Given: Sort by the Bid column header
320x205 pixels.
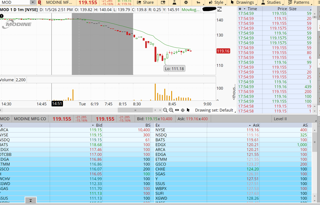Looking at the screenshot, I should tap(99, 125).
